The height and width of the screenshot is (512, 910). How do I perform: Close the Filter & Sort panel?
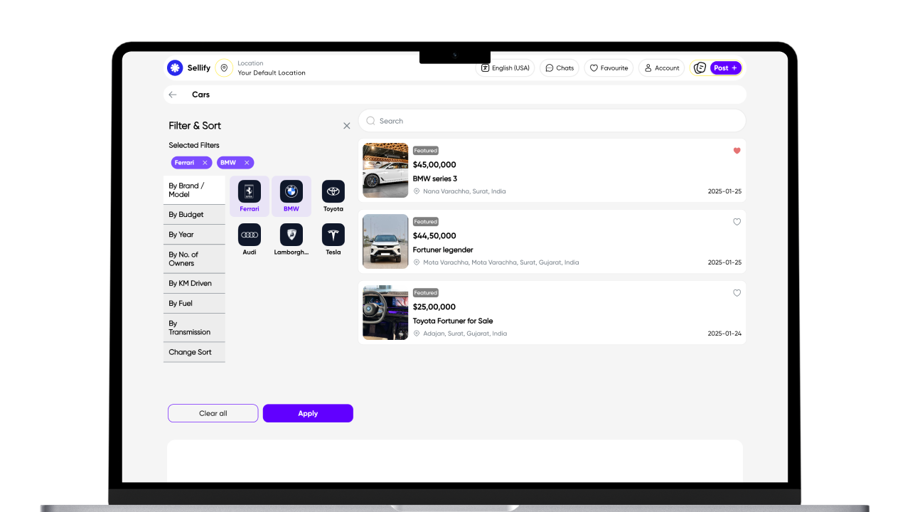(x=347, y=126)
